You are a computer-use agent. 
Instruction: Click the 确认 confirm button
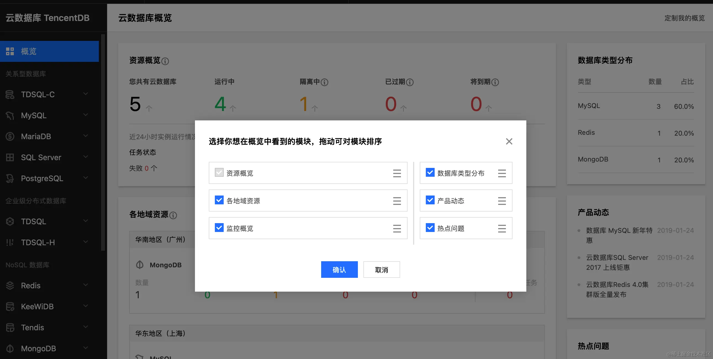(339, 270)
